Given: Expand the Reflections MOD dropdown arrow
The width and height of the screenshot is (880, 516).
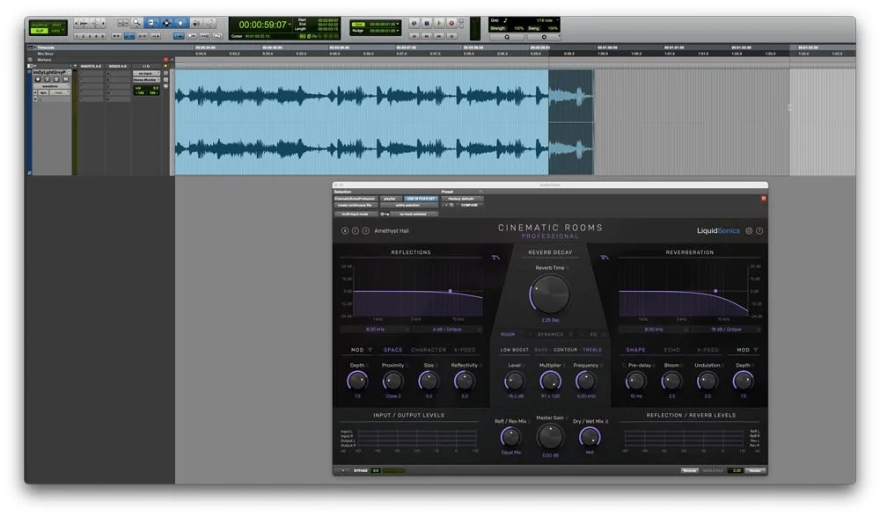Looking at the screenshot, I should tap(370, 350).
